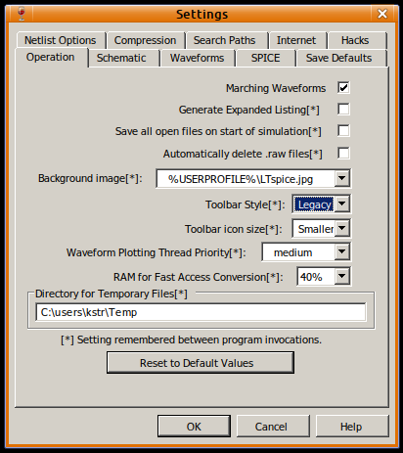Expand the Toolbar Style dropdown arrow
Screen dimensions: 403x453
[341, 204]
